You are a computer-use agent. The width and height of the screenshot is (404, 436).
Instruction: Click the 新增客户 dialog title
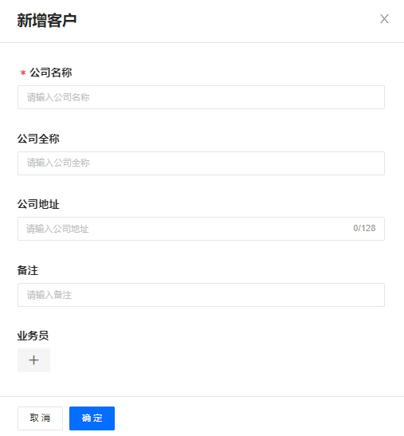(x=47, y=20)
